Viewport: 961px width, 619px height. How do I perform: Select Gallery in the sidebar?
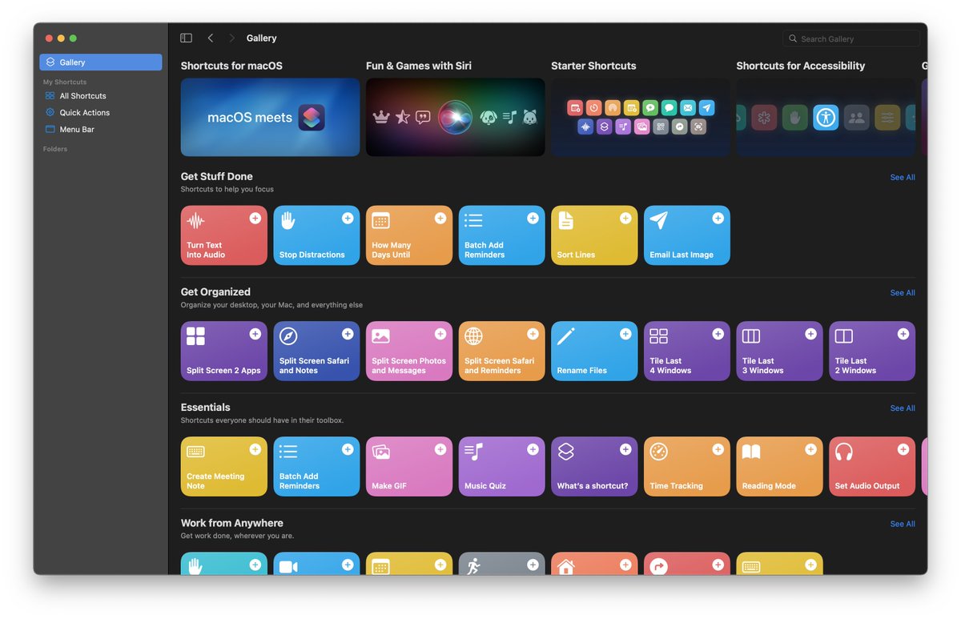tap(101, 62)
